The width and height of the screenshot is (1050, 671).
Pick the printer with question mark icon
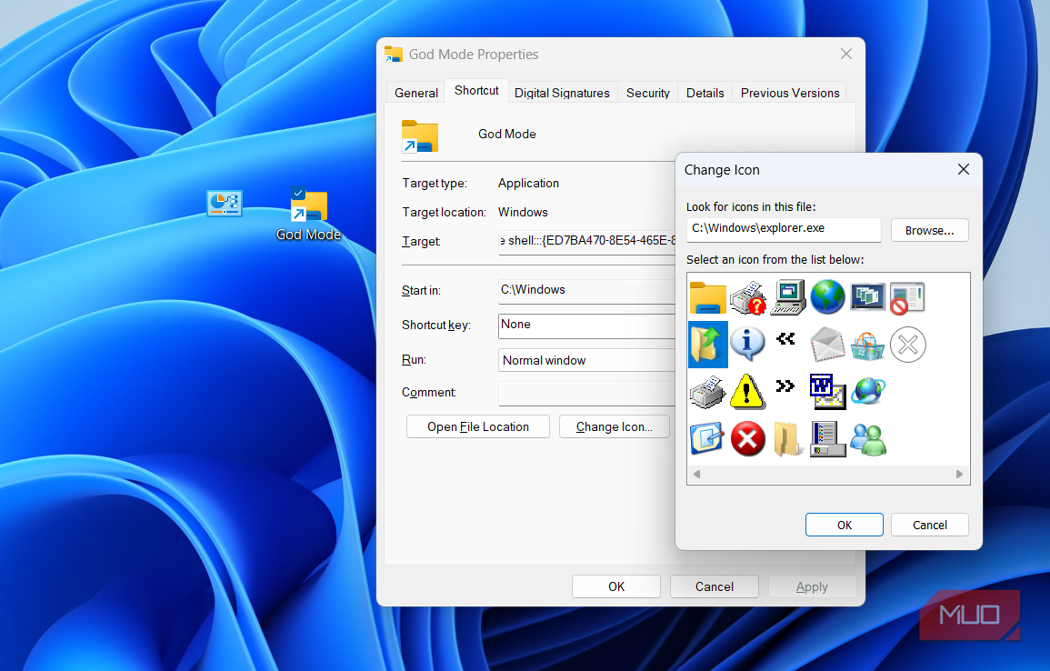[x=747, y=298]
